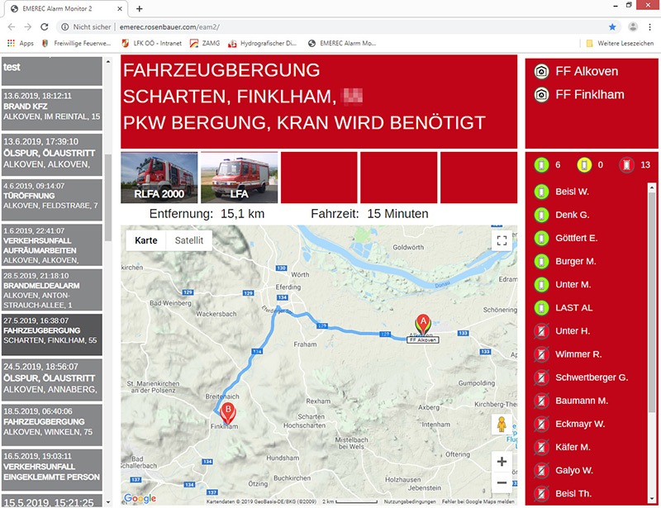The height and width of the screenshot is (508, 661).
Task: Click map marker A at FF Alkoven
Action: coord(423,323)
